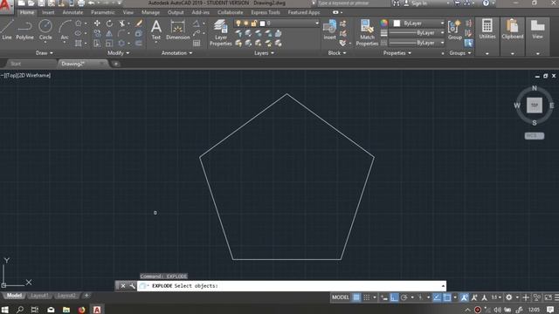559x314 pixels.
Task: Start the Dimension tool
Action: [177, 30]
